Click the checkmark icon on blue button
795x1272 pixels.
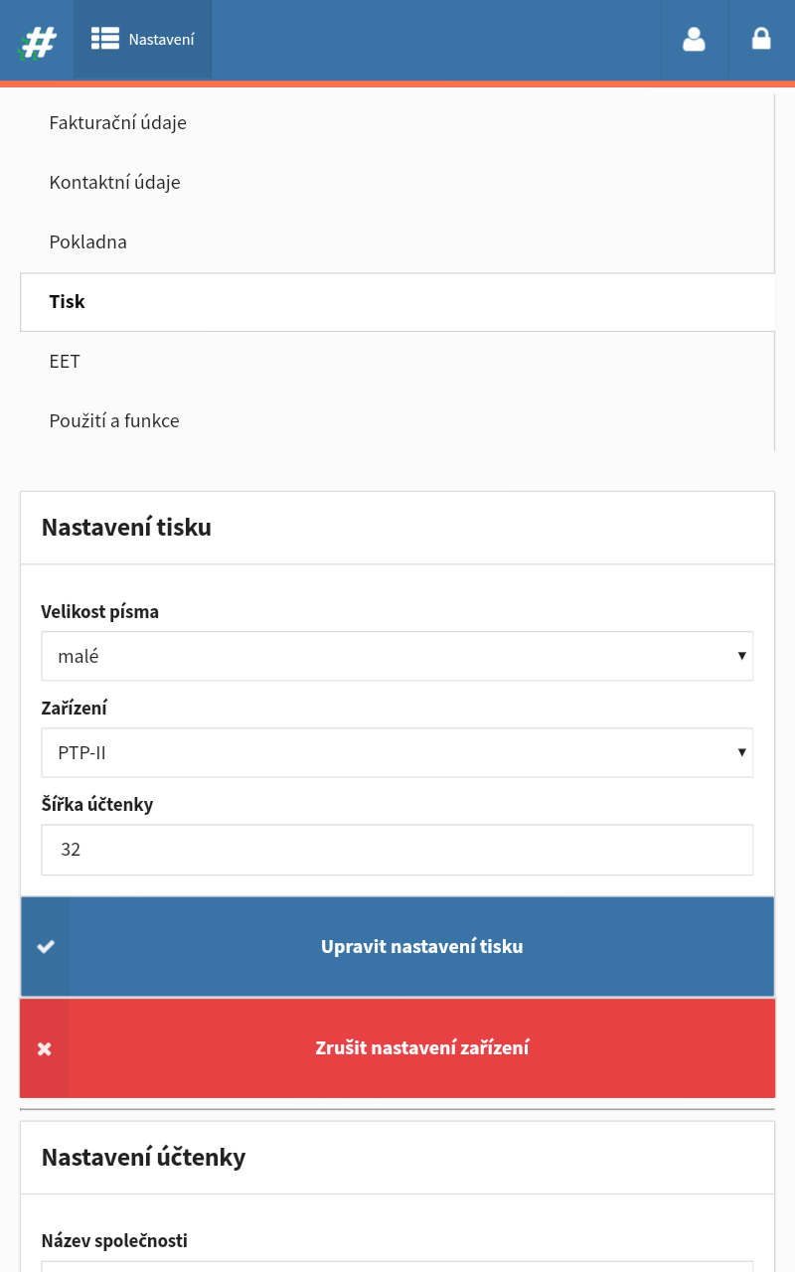point(46,946)
